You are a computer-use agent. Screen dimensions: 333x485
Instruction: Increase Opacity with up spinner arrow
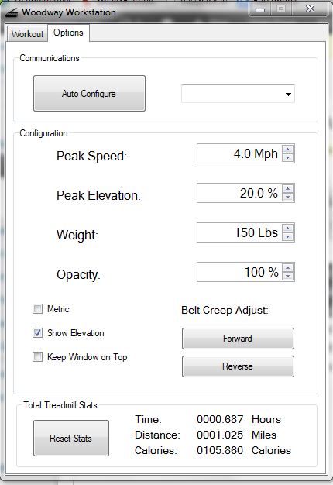[x=287, y=268]
